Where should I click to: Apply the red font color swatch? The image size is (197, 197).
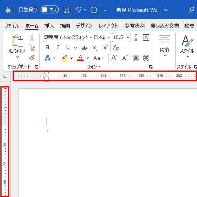[80, 58]
